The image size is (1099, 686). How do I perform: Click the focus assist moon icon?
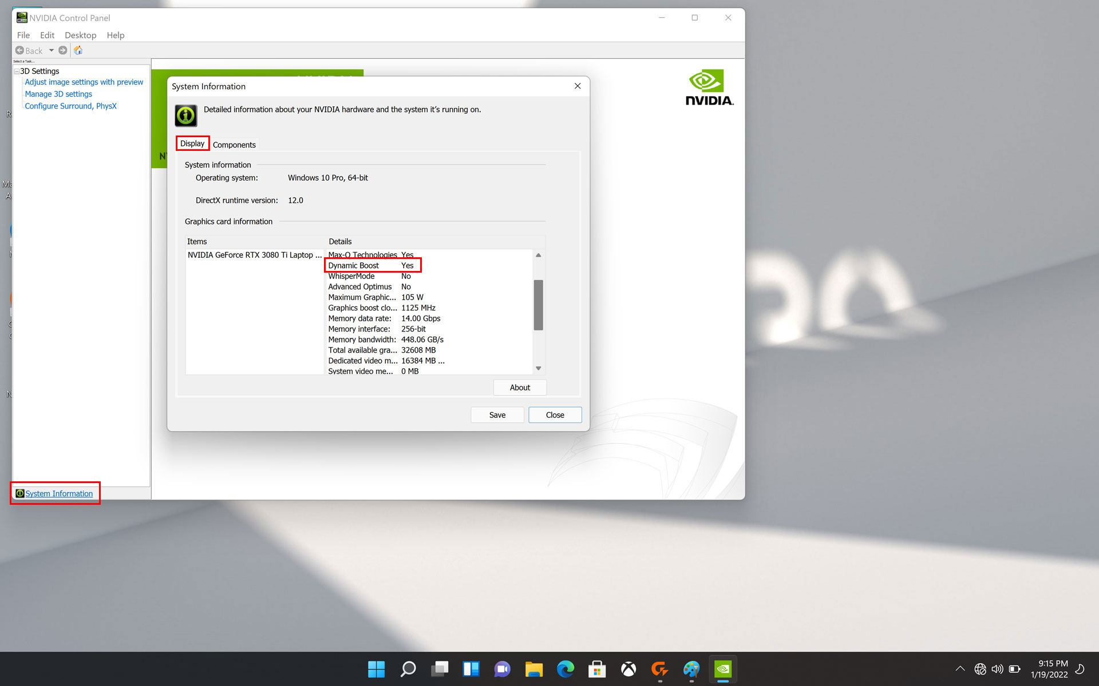1080,669
